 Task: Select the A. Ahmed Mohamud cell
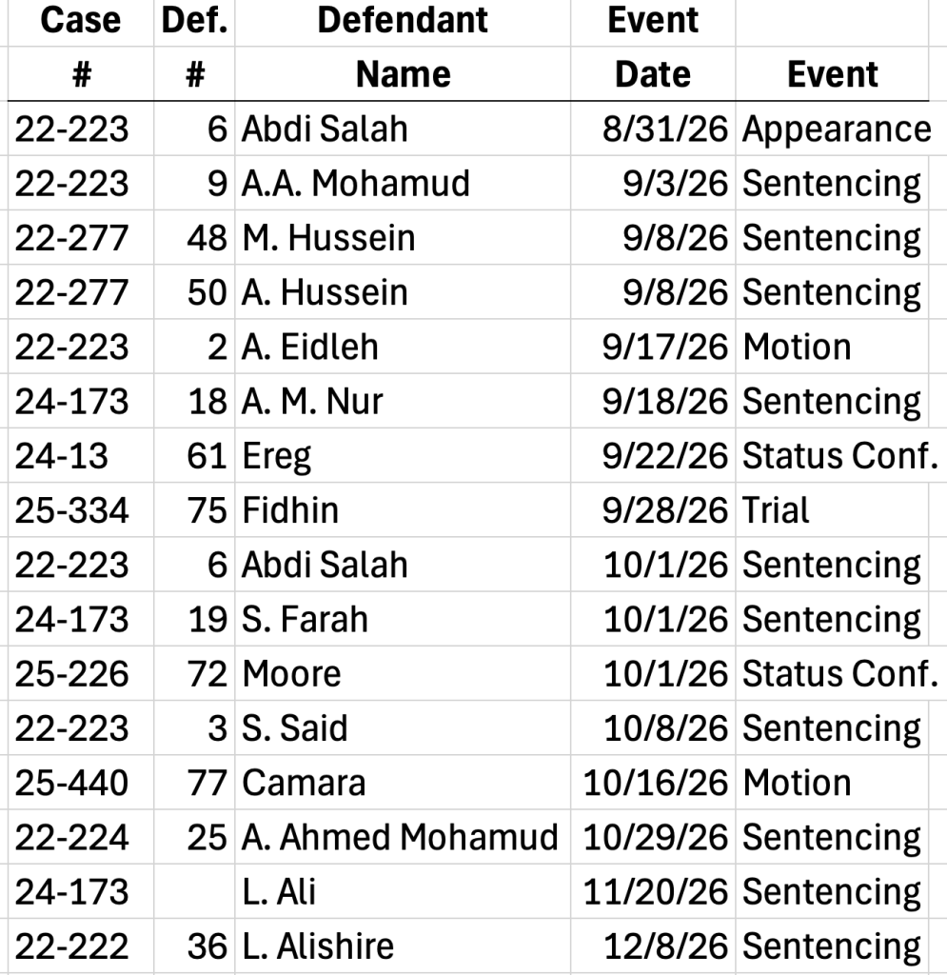tap(403, 836)
